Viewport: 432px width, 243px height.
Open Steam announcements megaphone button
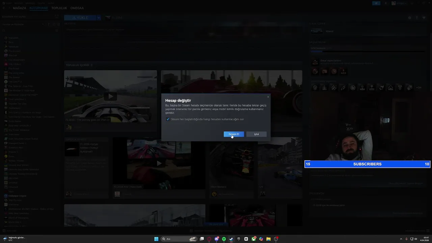pyautogui.click(x=376, y=3)
